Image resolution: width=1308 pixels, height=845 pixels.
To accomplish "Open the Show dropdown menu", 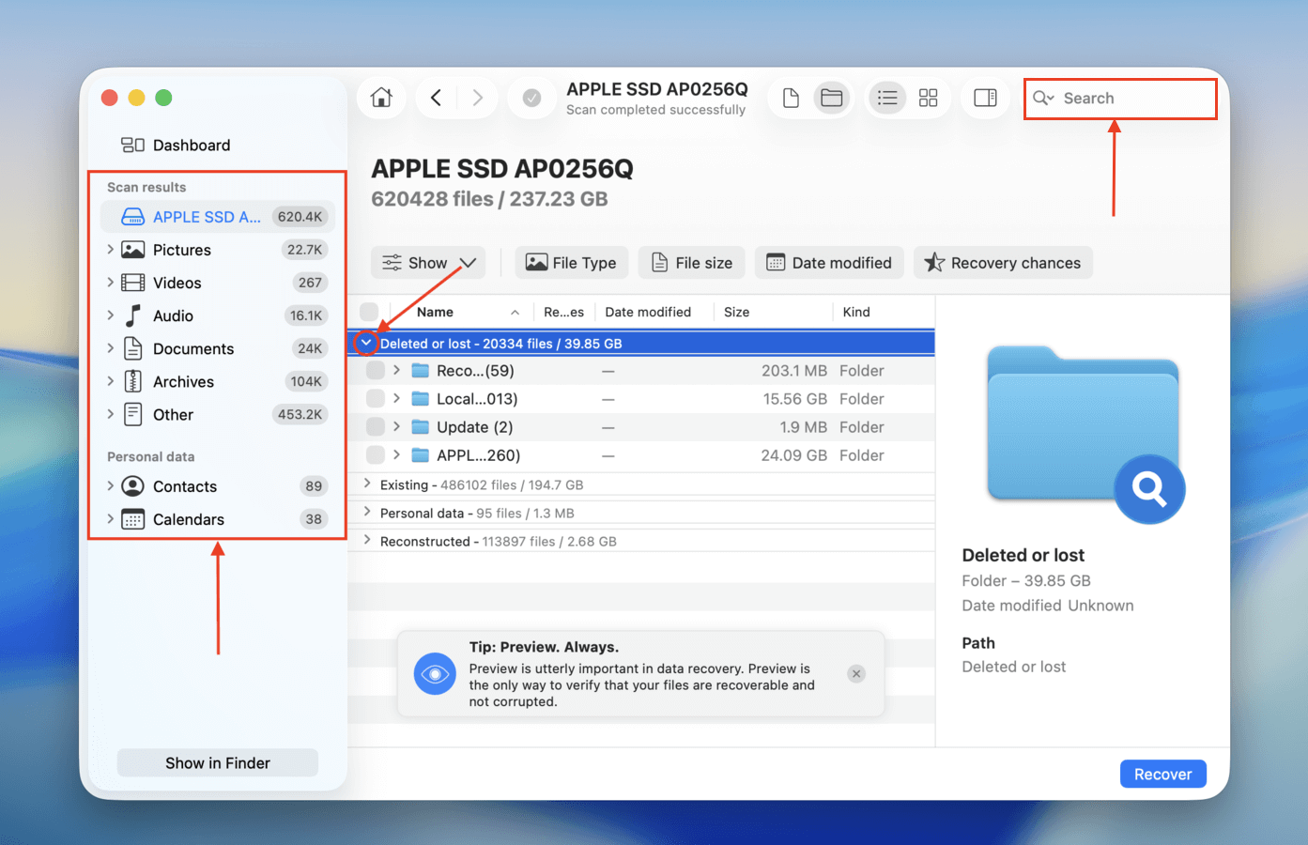I will (427, 262).
